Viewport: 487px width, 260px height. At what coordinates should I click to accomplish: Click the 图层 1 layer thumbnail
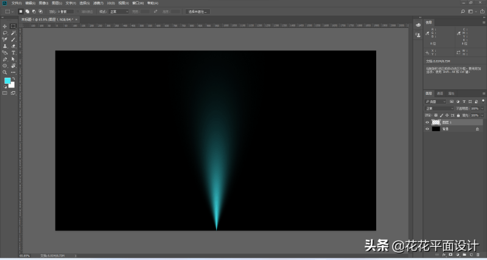click(x=436, y=122)
